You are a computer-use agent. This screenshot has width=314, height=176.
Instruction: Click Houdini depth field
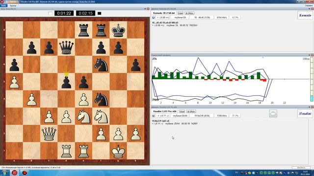(x=180, y=116)
